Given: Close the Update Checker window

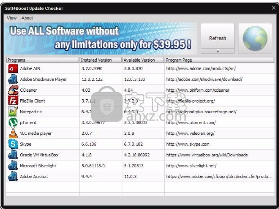Looking at the screenshot, I should pyautogui.click(x=274, y=8).
